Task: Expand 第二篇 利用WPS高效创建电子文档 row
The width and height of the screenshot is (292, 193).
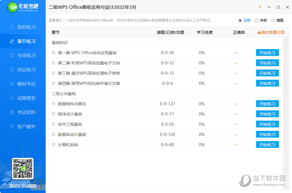Action: click(54, 63)
